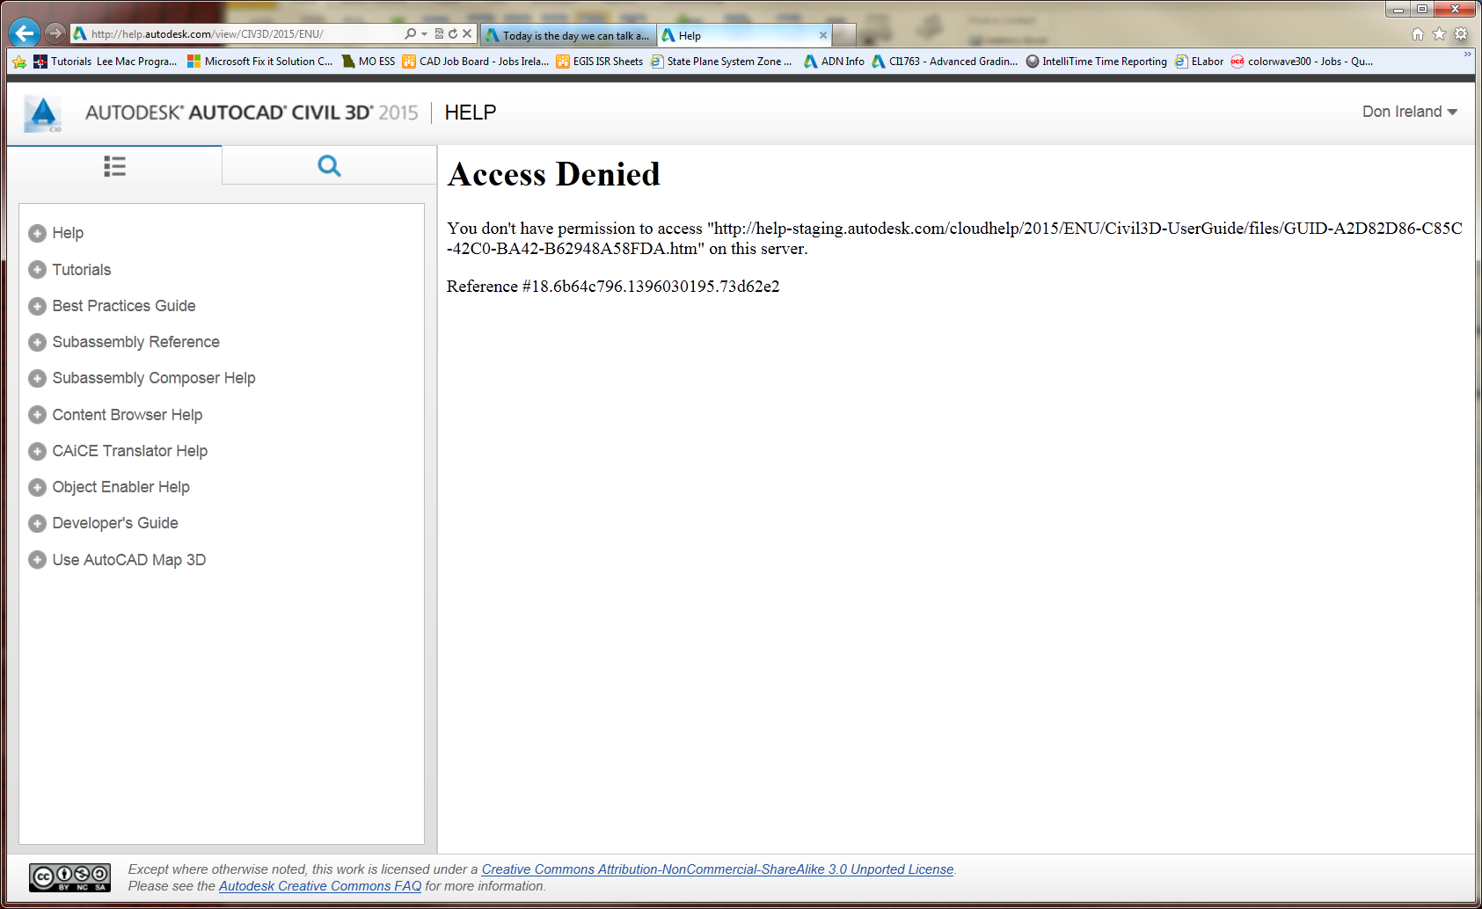Expand the CAiCE Translator Help node
Image resolution: width=1482 pixels, height=909 pixels.
point(37,451)
